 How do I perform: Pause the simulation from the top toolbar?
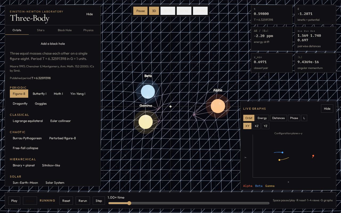point(140,11)
